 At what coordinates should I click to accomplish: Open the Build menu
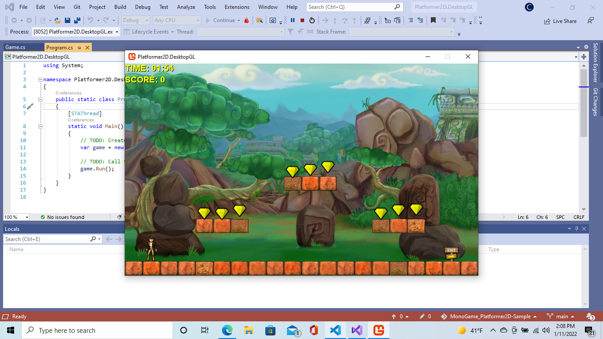[120, 7]
